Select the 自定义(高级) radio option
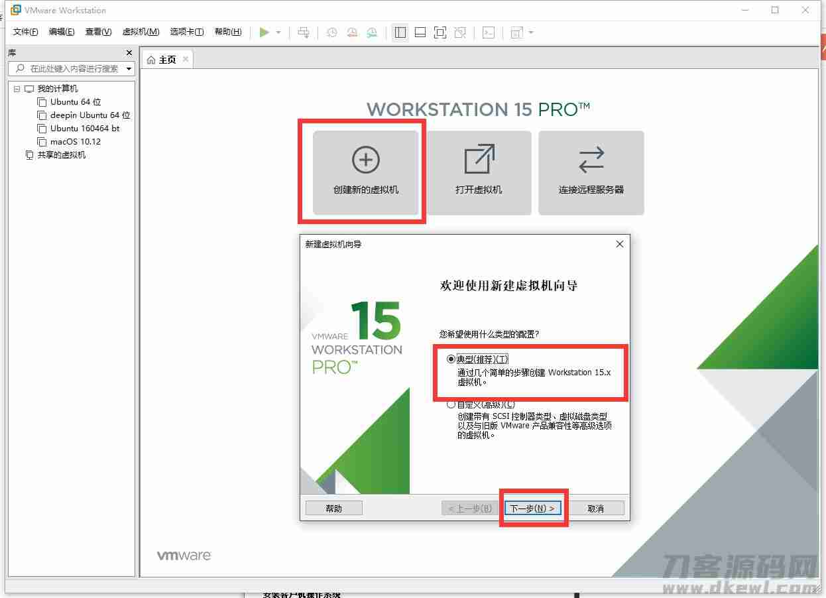Viewport: 826px width, 598px height. tap(451, 404)
